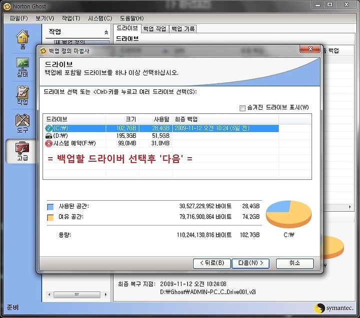Open the 작업 (Tasks) clipboard sidebar icon
Image resolution: width=360 pixels, height=318 pixels.
tap(22, 95)
